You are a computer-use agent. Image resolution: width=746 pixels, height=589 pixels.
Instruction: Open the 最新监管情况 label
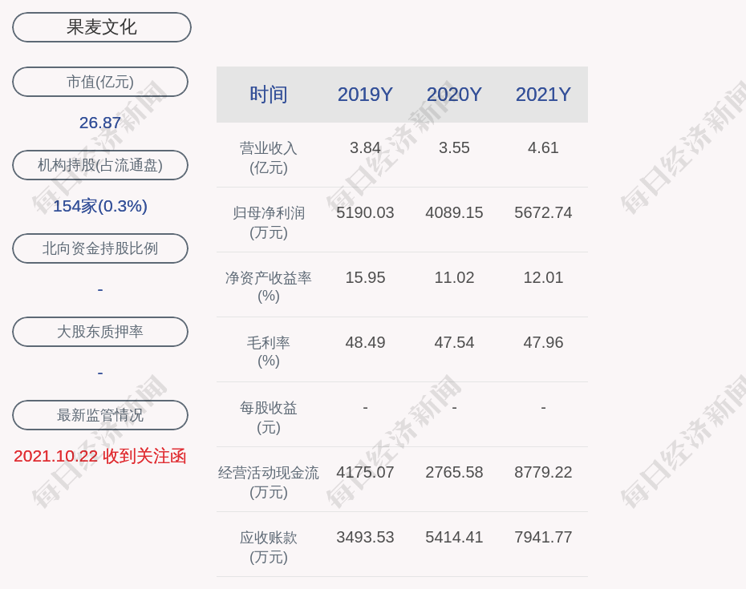click(x=100, y=415)
